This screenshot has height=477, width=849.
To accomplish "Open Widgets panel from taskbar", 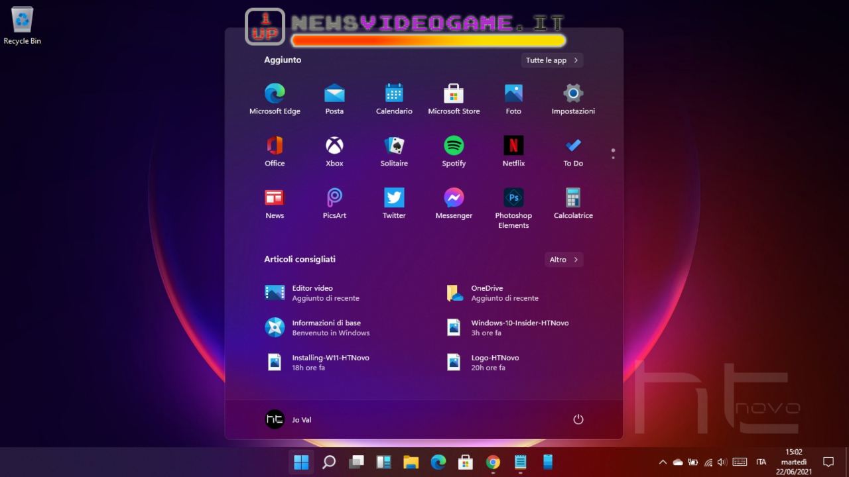I will pos(383,462).
